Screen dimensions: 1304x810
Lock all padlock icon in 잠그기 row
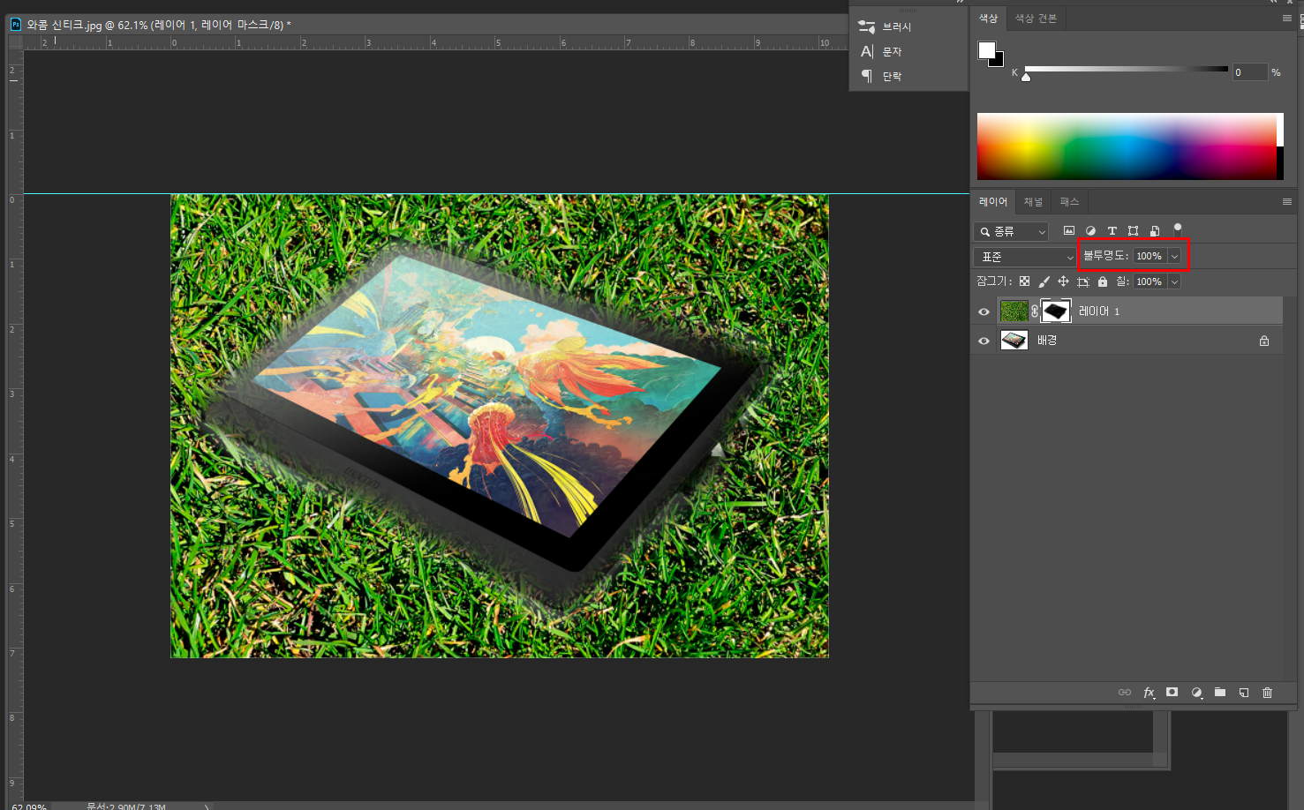[1103, 281]
